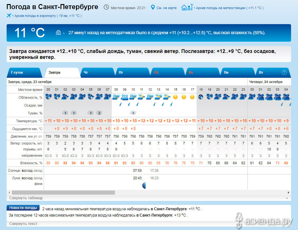298x230 pixels.
Task: Click the Давление, мм рт. ст. row label
Action: 26,136
